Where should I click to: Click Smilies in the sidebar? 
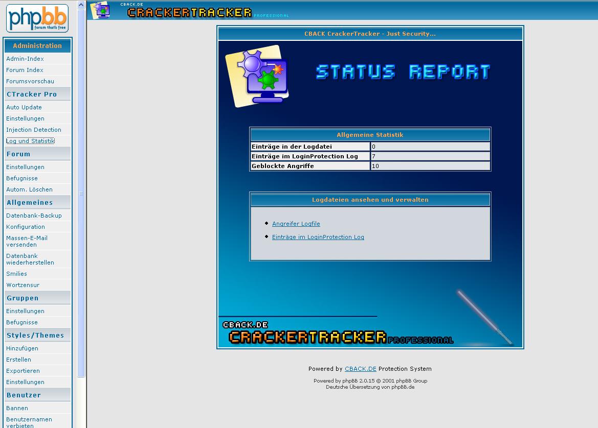pos(16,274)
